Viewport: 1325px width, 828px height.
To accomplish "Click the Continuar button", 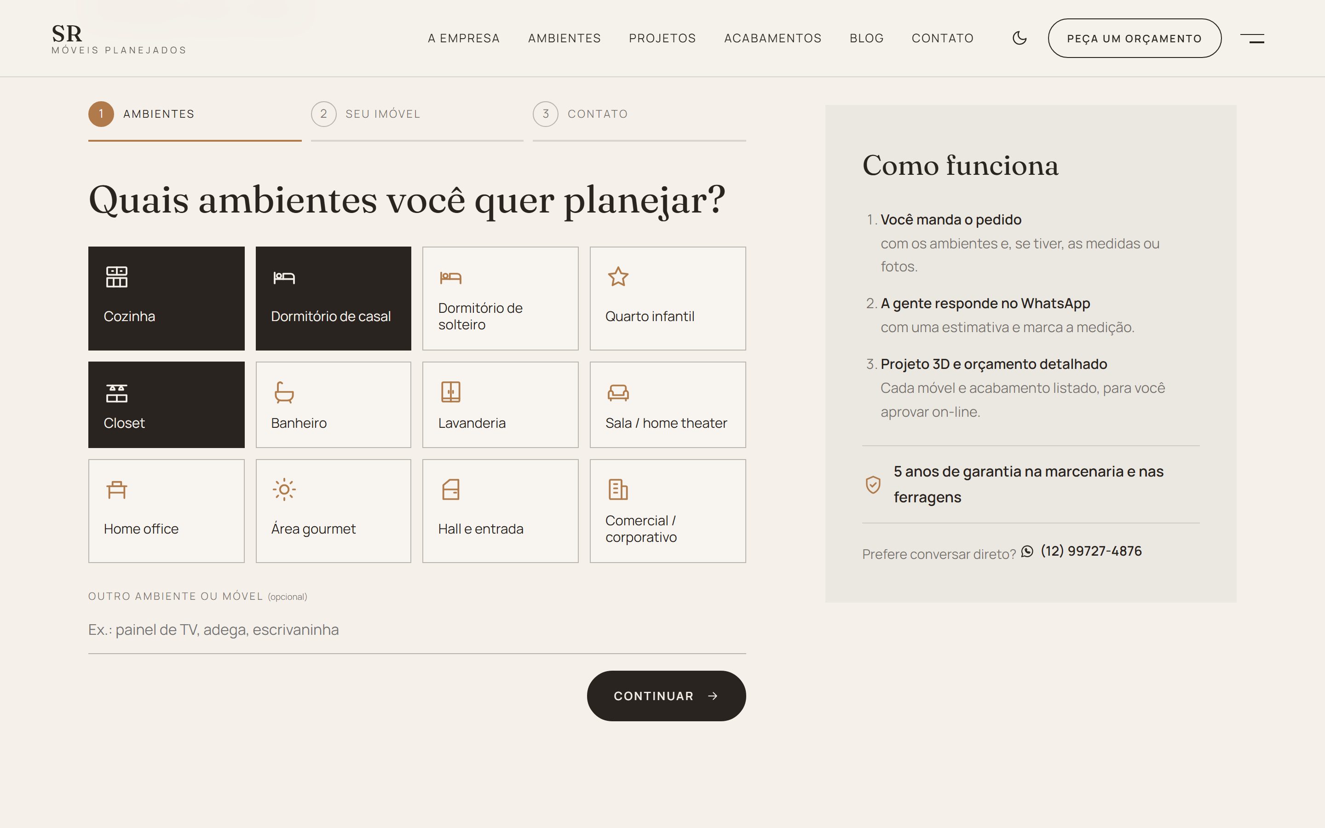I will coord(666,696).
